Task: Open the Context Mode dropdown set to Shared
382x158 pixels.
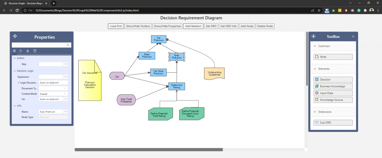Action: (x=53, y=94)
